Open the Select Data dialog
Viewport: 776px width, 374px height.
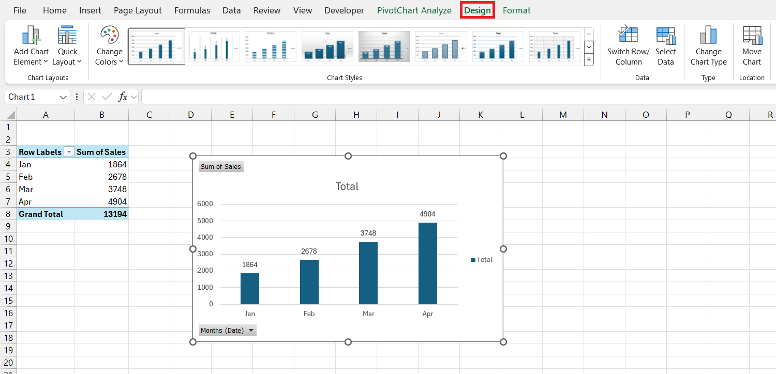tap(666, 45)
